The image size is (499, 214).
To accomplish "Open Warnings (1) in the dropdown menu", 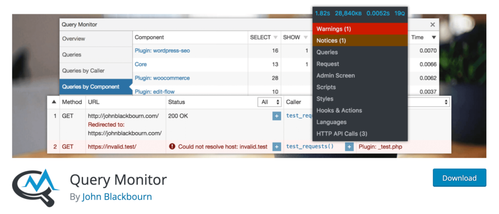I will pos(360,29).
